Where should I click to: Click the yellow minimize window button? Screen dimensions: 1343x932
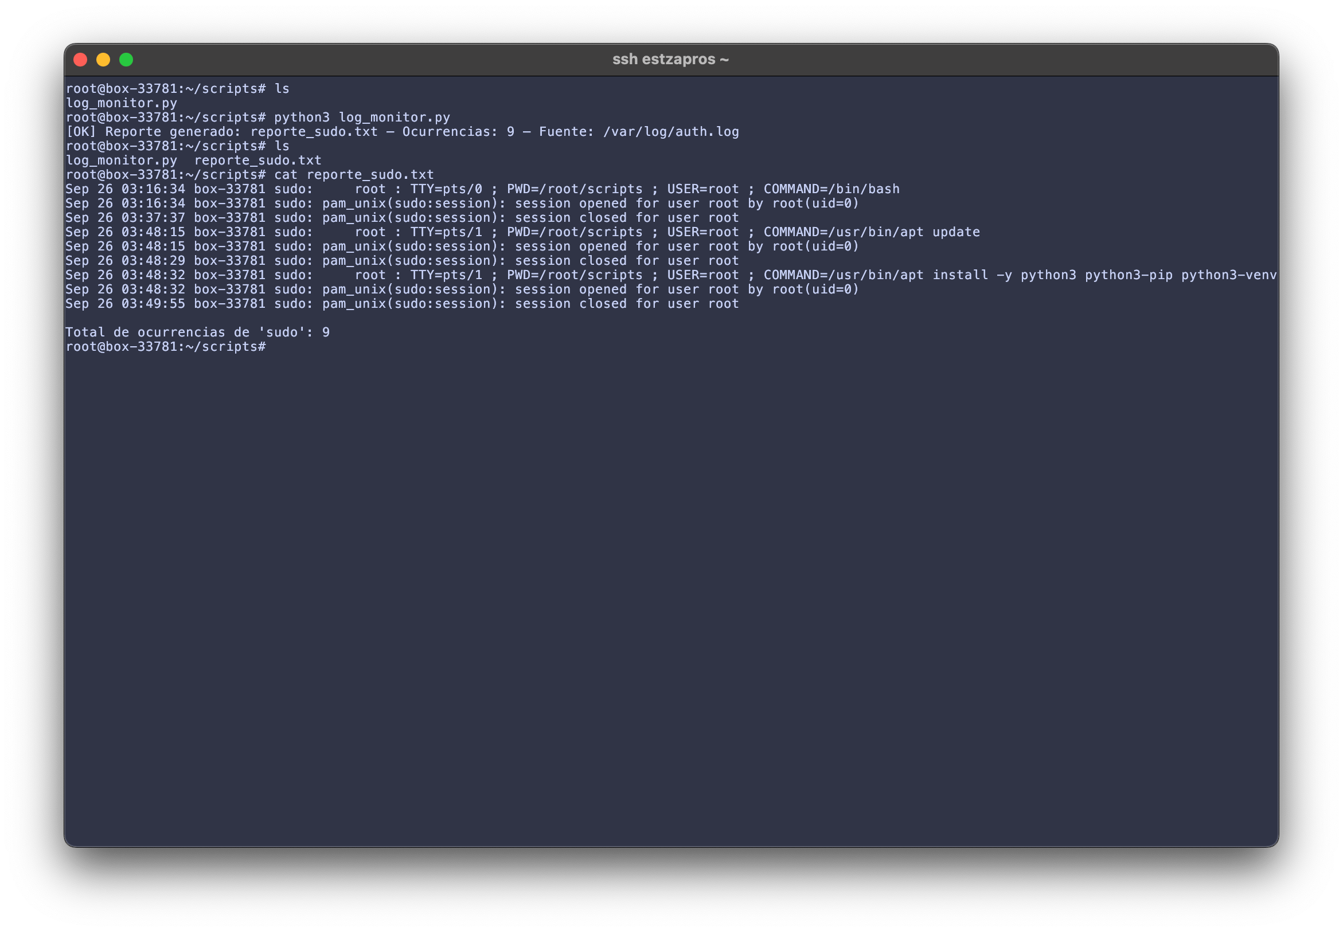tap(103, 60)
